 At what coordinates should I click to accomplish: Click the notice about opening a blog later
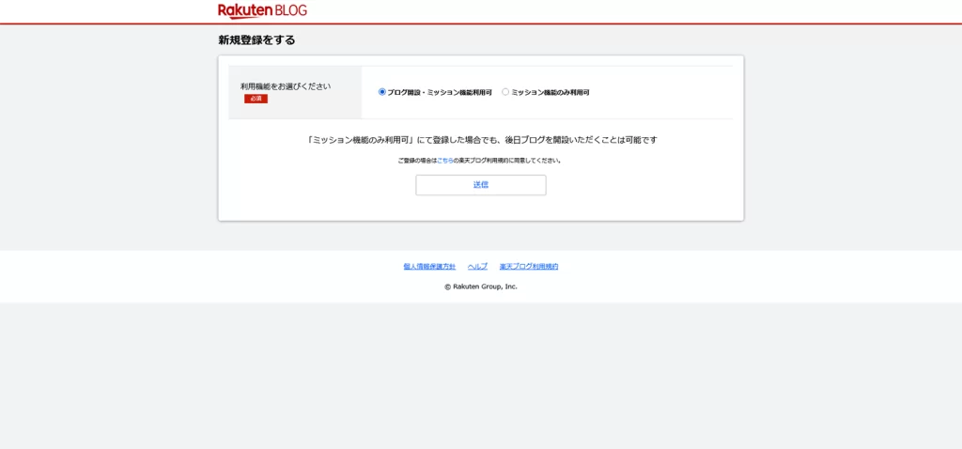pos(481,140)
